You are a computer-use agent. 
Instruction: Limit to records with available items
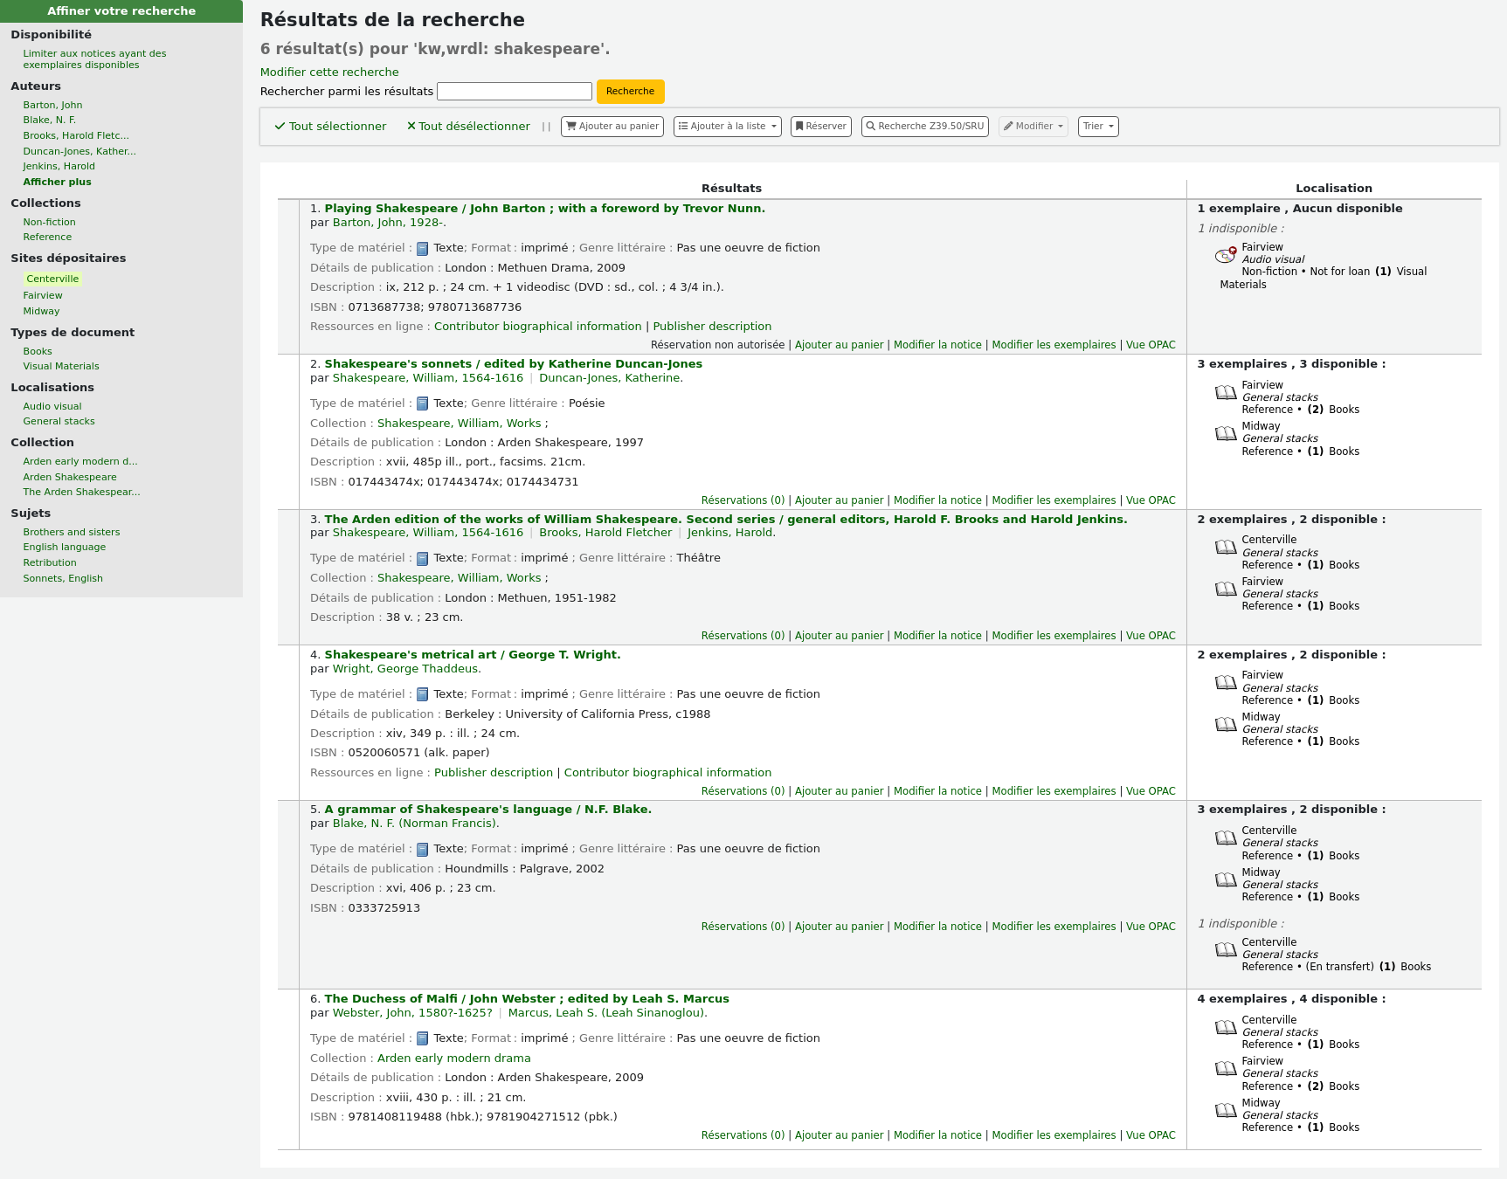coord(94,59)
